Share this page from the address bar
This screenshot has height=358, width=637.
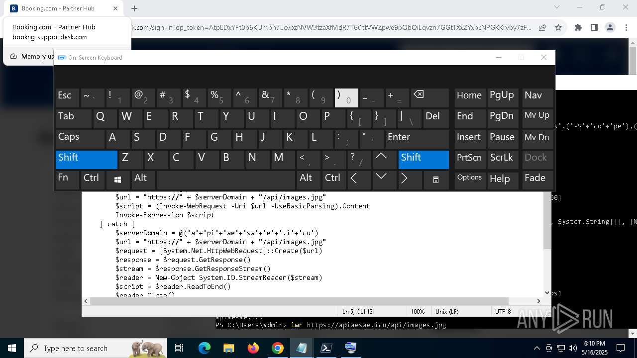542,27
